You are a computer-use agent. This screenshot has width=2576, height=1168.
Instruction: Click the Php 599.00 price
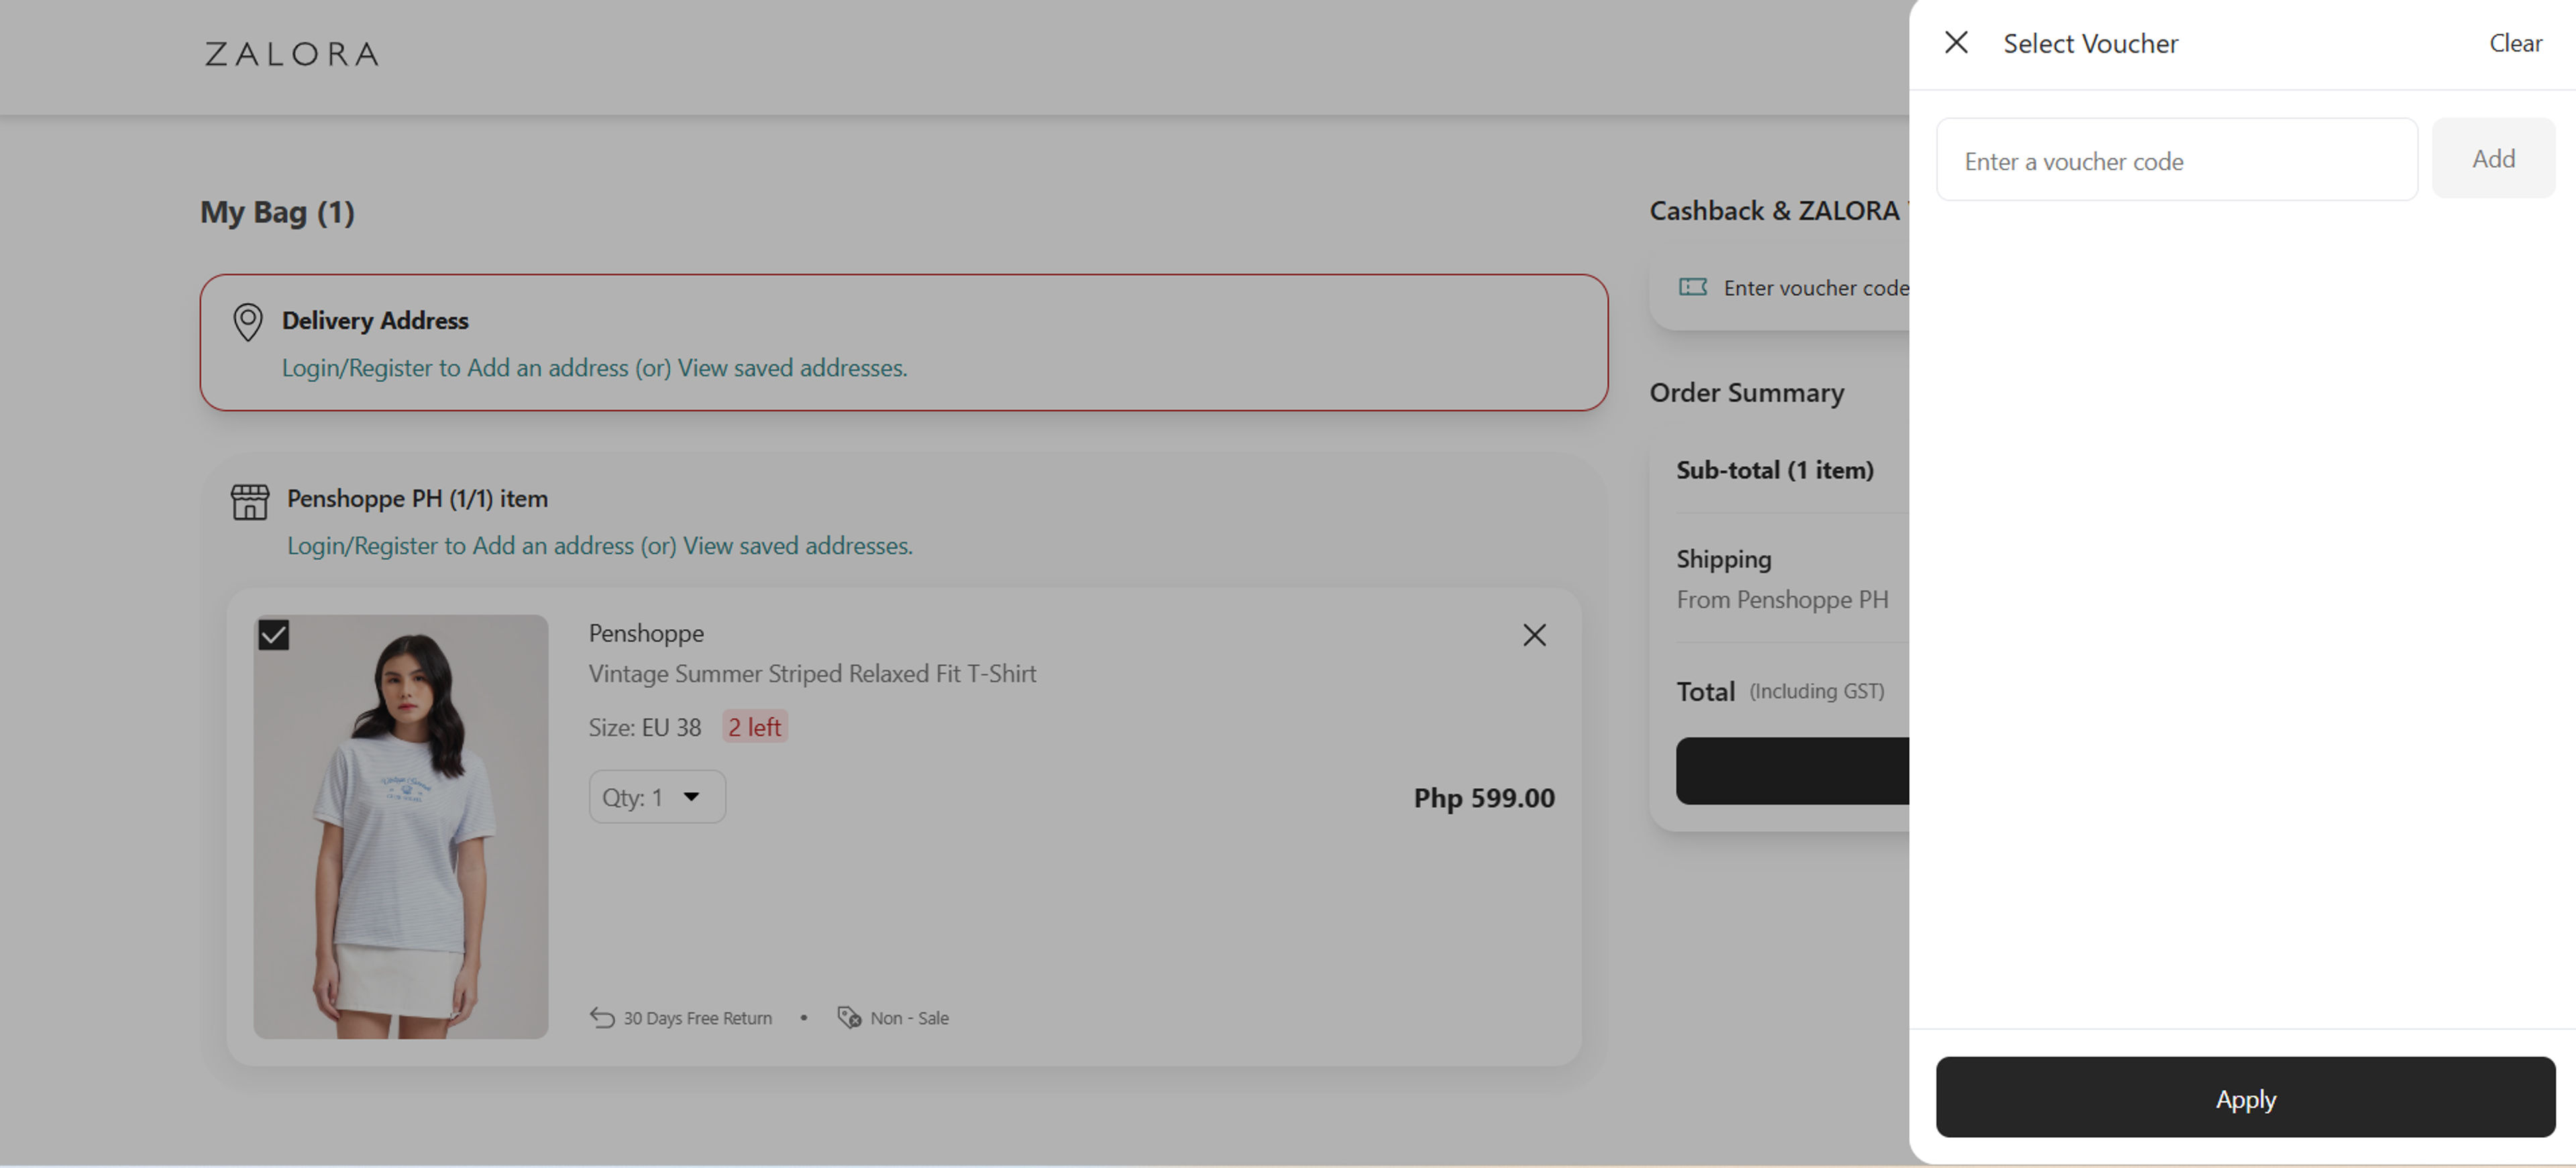click(1484, 798)
